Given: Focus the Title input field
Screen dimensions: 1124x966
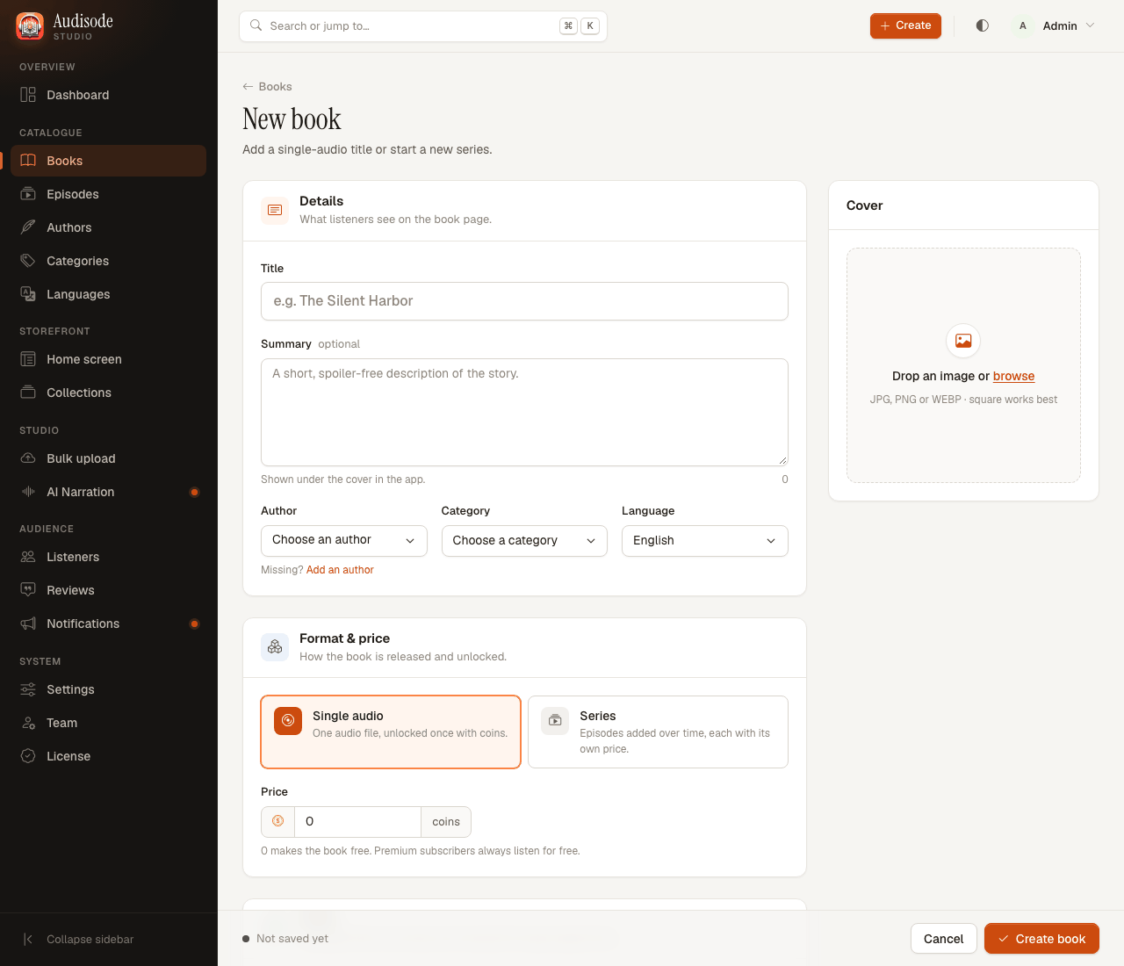Looking at the screenshot, I should coord(524,301).
